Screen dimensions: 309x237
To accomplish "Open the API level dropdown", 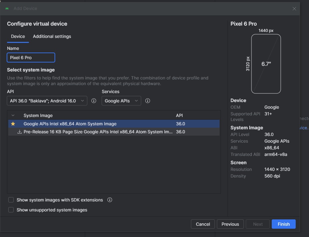I will 47,101.
